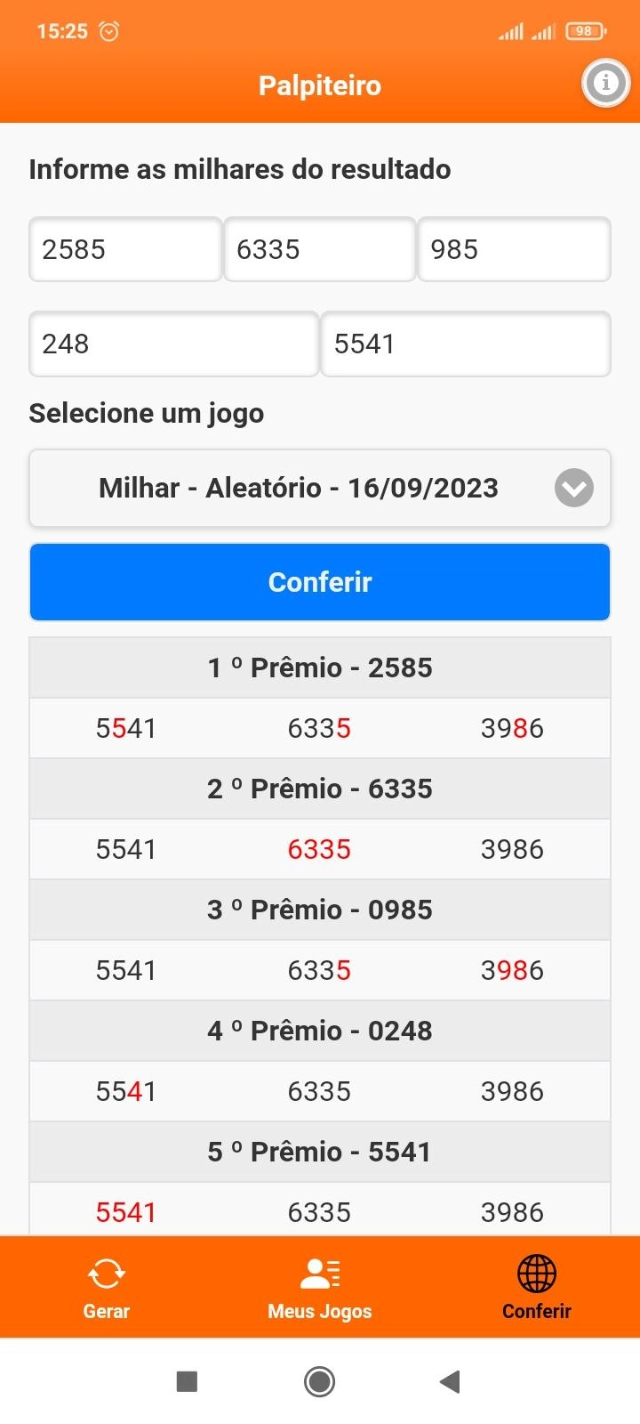Open Meus Jogos person-list icon
The height and width of the screenshot is (1424, 640).
[320, 1274]
